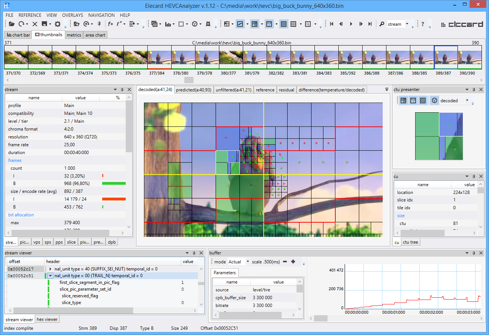
Task: Click the magnifier search icon beside stream box
Action: 382,24
